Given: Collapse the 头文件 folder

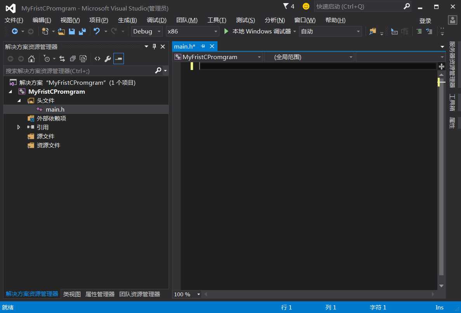Looking at the screenshot, I should (19, 100).
